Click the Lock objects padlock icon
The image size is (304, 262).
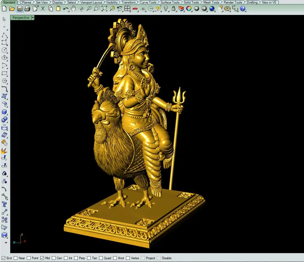click(x=174, y=9)
